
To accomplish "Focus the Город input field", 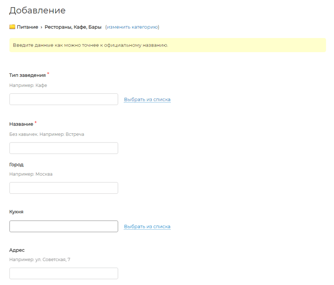I will pos(64,188).
